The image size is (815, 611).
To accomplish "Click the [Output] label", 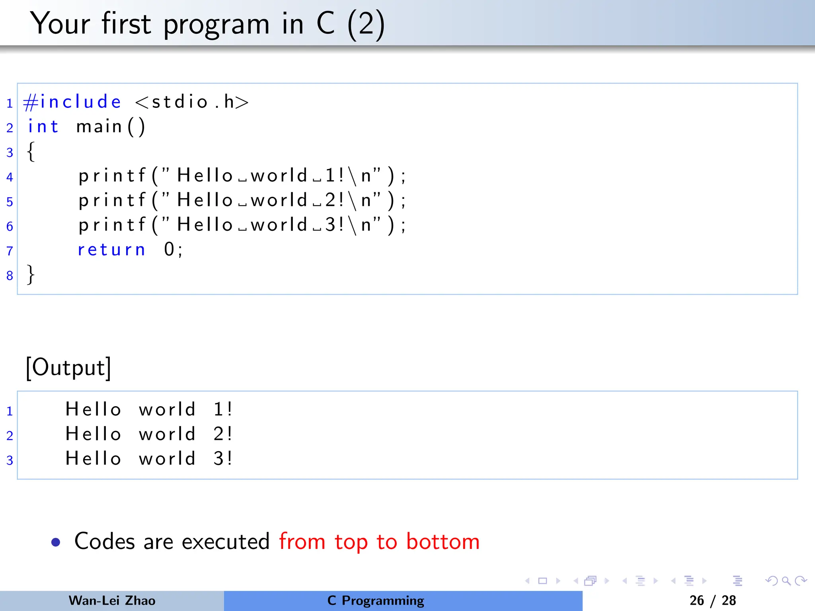I will [x=68, y=368].
